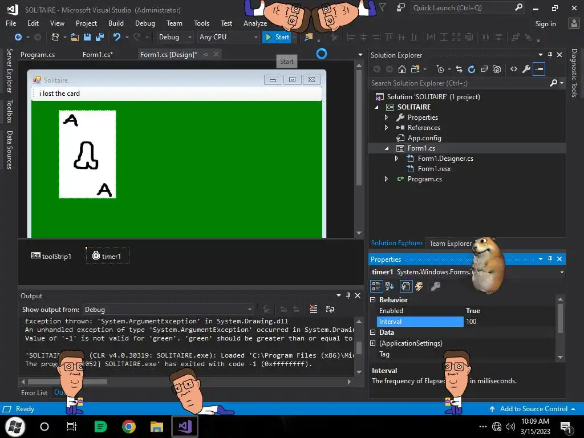Click the account avatar icon near Sign in
Image resolution: width=584 pixels, height=438 pixels.
tap(574, 23)
